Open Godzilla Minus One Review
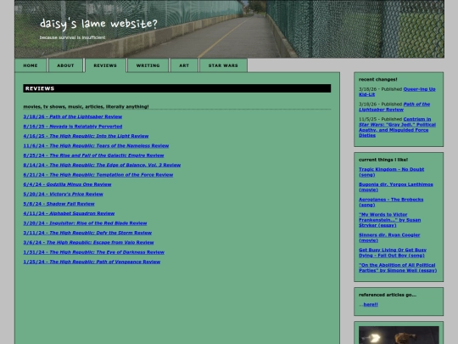Screen dimensions: 458x344 coord(67,184)
